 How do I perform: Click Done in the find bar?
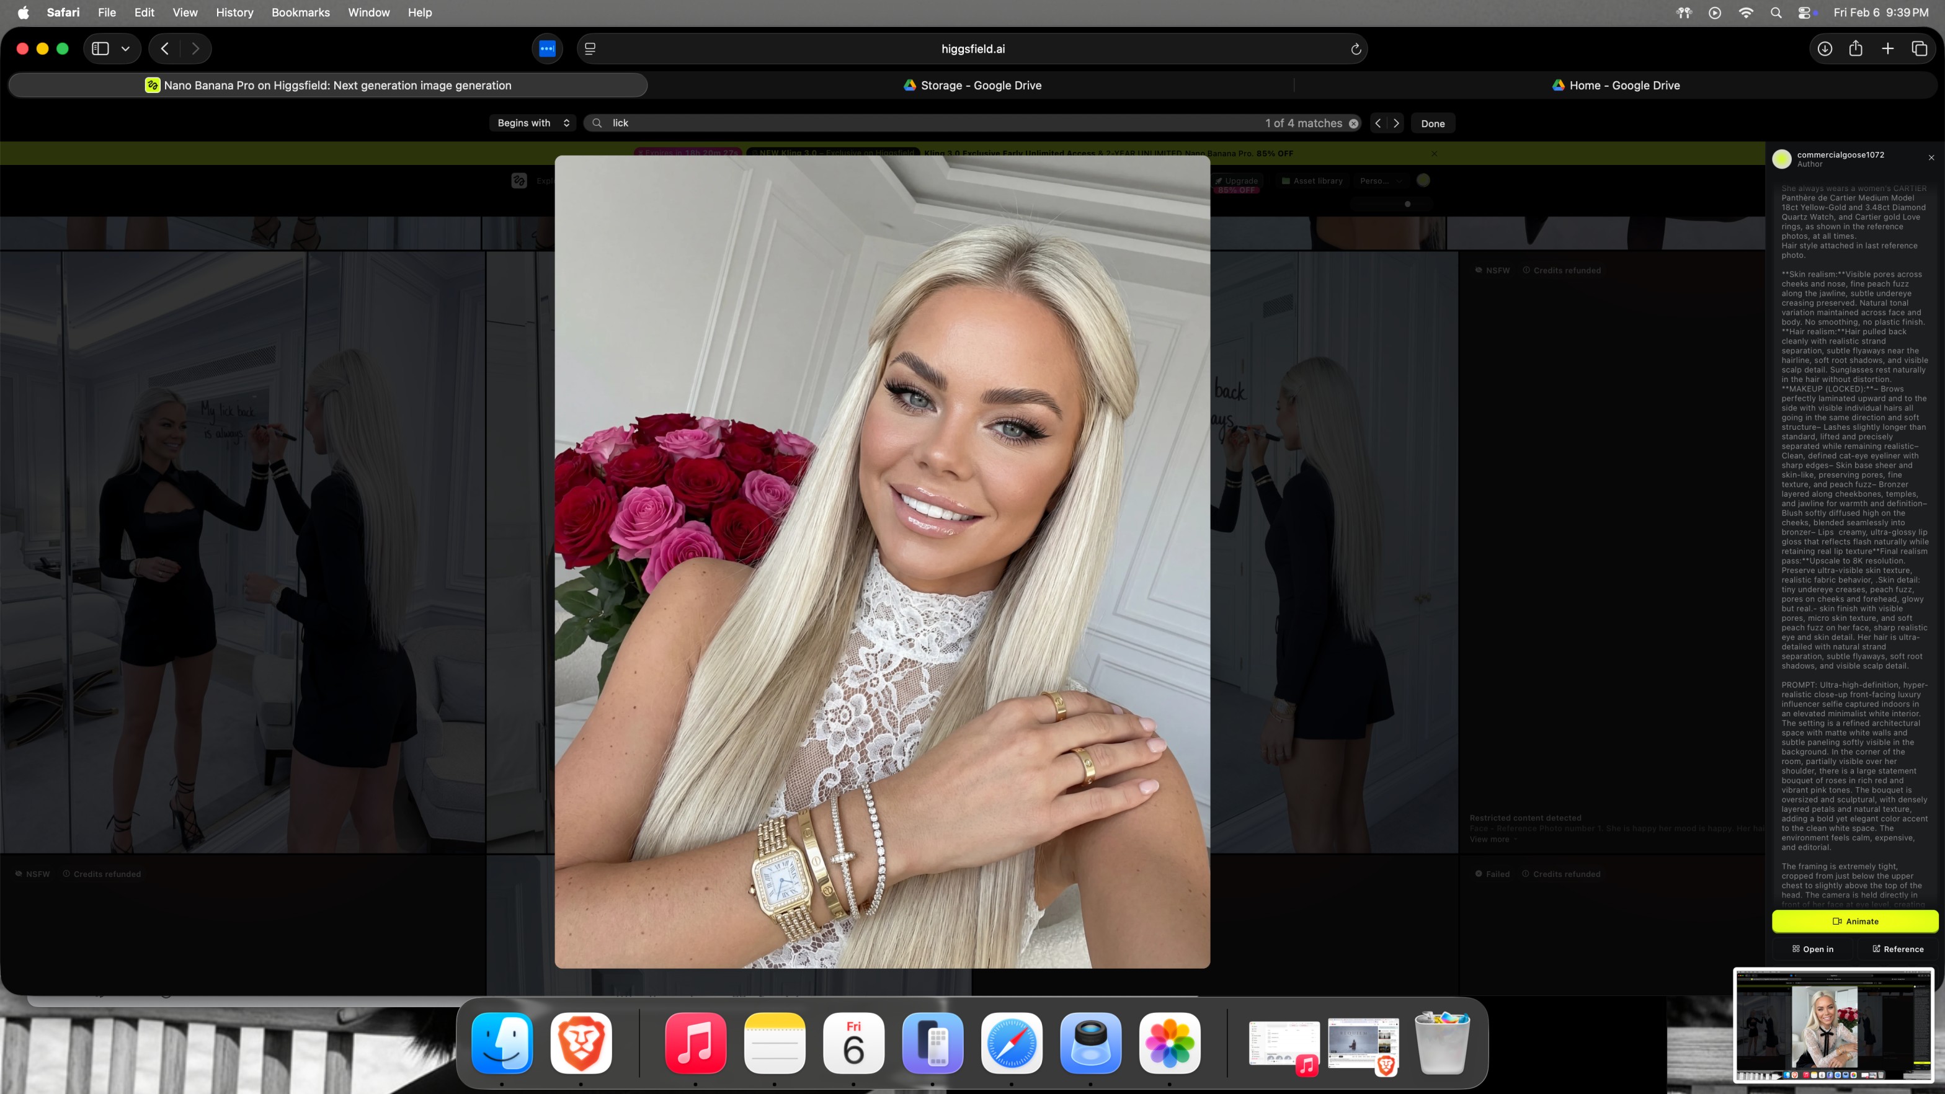[1432, 123]
